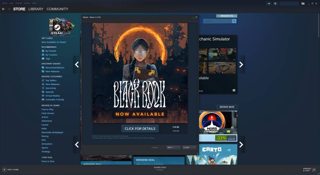Browse the Massively Multiplayer genre
This screenshot has width=320, height=175.
click(52, 132)
